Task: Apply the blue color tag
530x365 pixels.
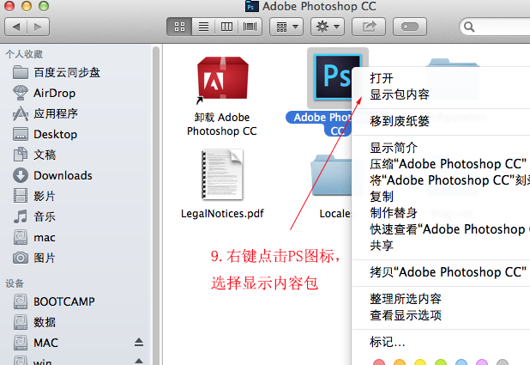Action: (x=461, y=362)
